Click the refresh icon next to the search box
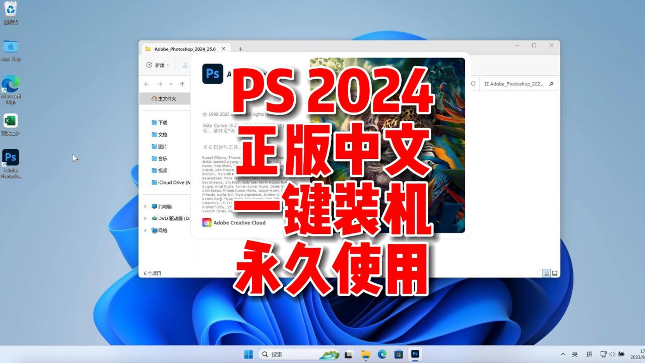 point(473,84)
